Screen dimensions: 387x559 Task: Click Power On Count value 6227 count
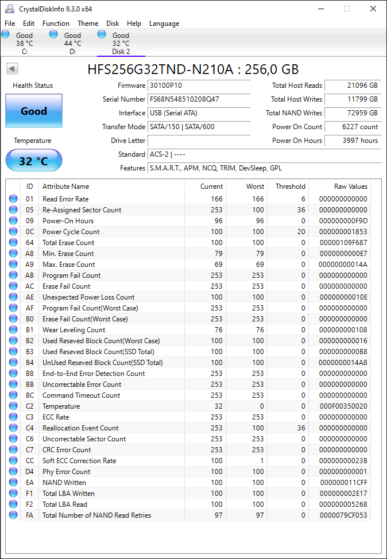pyautogui.click(x=353, y=127)
